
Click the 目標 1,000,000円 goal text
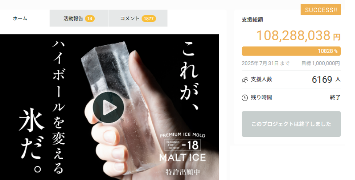click(320, 63)
